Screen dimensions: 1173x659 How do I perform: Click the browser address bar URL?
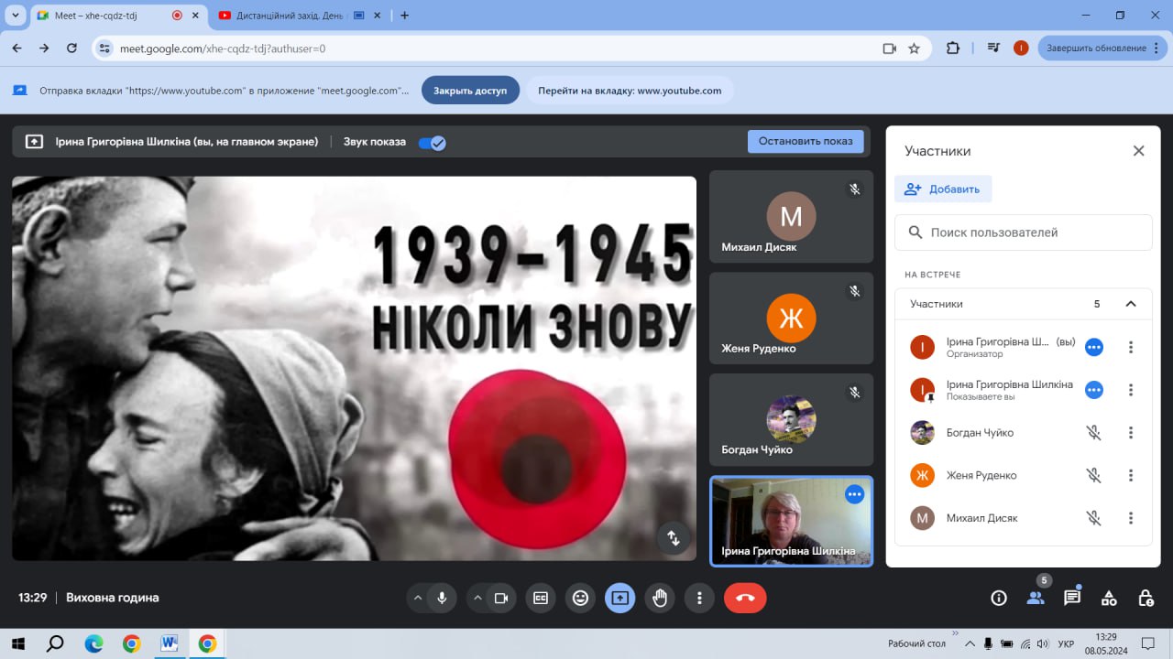point(223,49)
